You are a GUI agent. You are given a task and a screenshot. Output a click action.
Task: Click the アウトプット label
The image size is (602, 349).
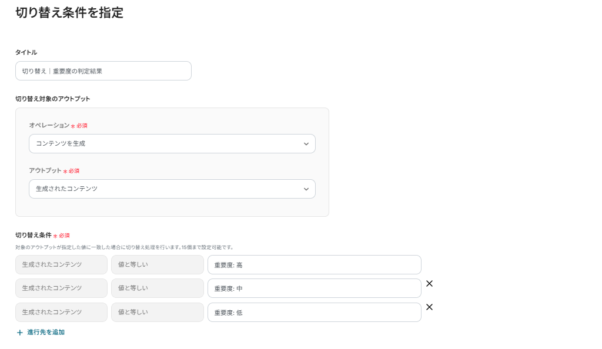pyautogui.click(x=45, y=170)
